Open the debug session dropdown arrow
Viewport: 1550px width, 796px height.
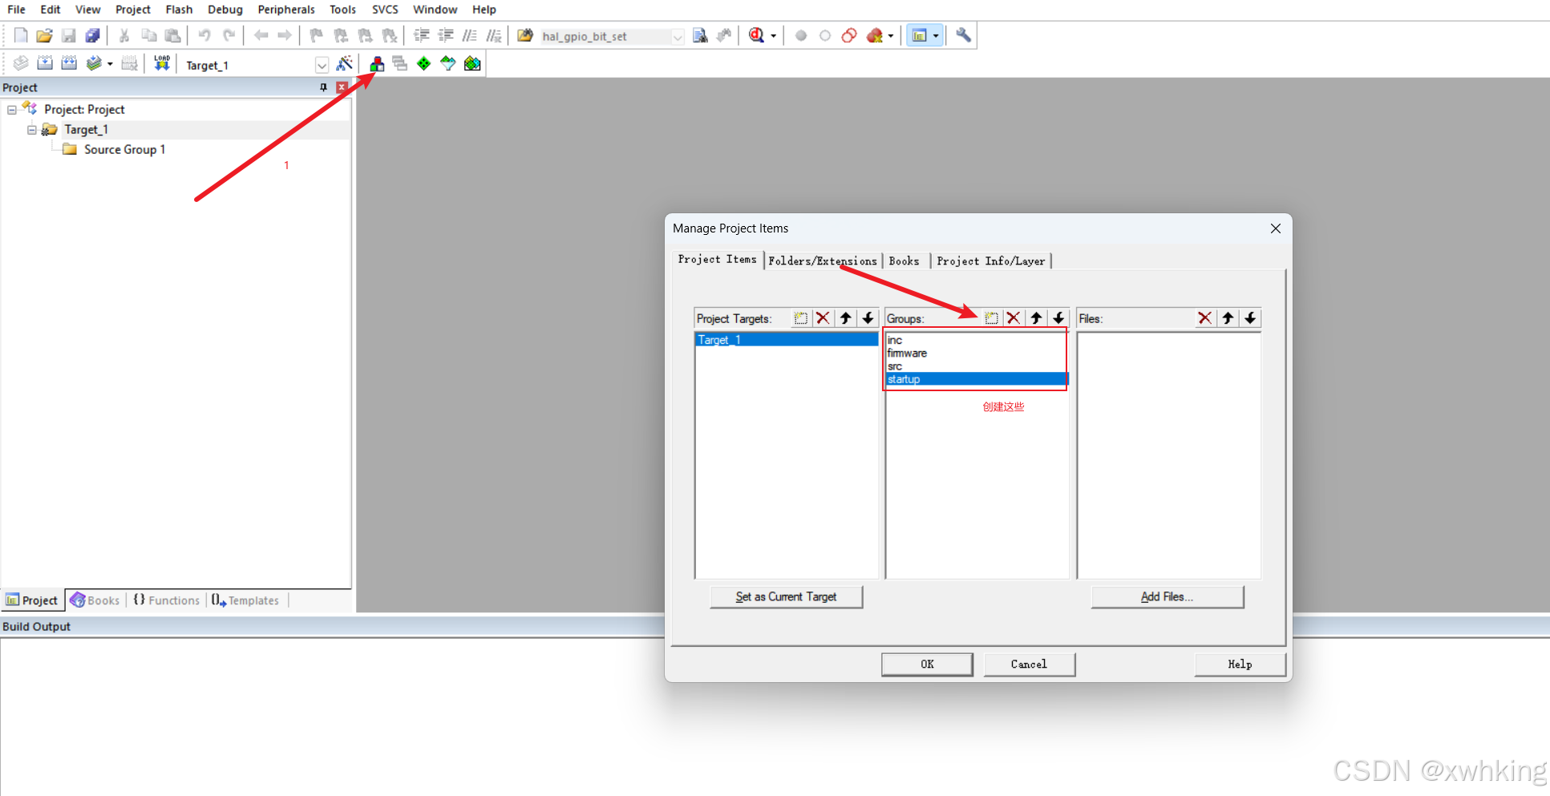[773, 36]
